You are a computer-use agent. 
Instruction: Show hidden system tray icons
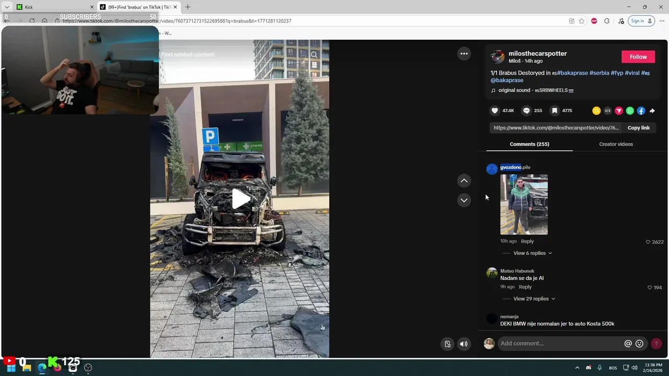click(577, 368)
